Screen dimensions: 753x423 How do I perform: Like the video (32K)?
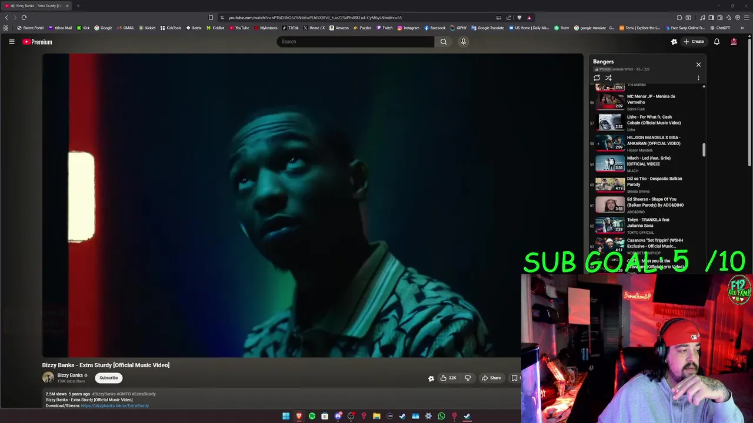pyautogui.click(x=448, y=378)
